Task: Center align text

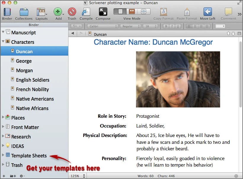Action: 195,26
